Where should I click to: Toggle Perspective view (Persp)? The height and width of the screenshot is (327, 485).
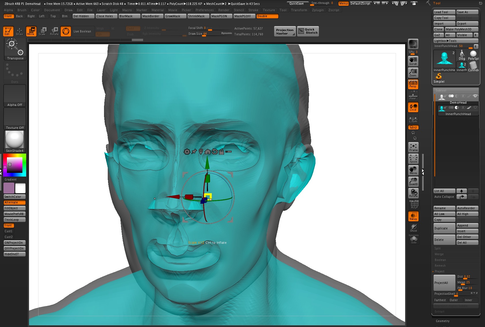(x=413, y=84)
